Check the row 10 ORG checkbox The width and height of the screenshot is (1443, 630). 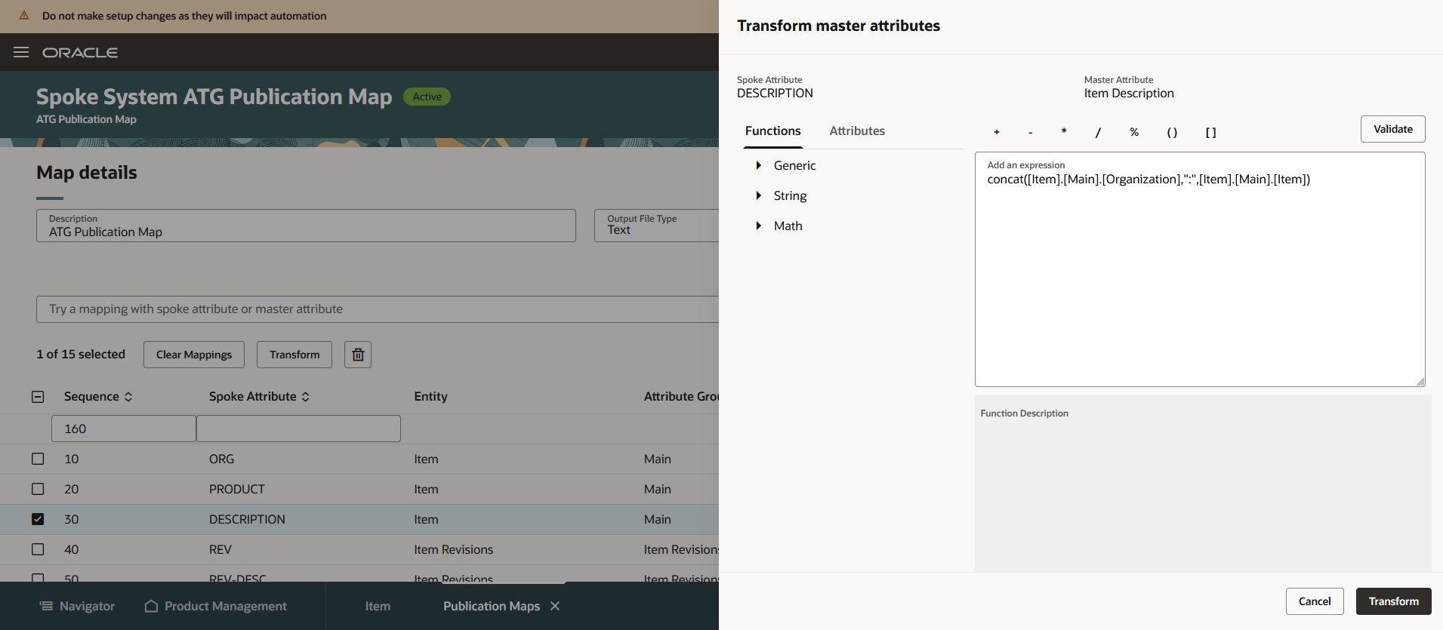point(38,459)
